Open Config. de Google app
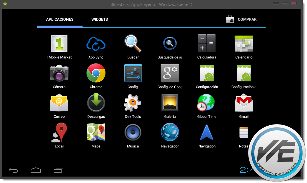The height and width of the screenshot is (183, 307). click(x=170, y=73)
